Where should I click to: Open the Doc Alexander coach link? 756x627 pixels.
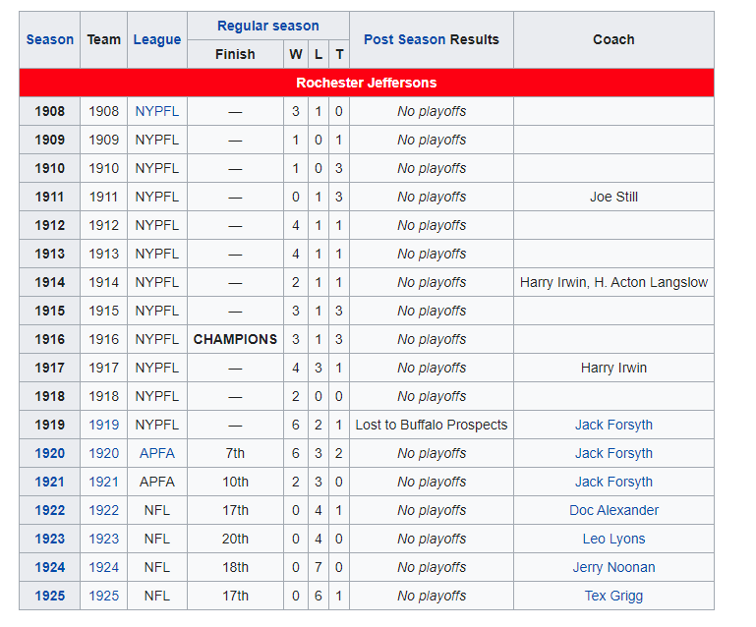[x=613, y=510]
